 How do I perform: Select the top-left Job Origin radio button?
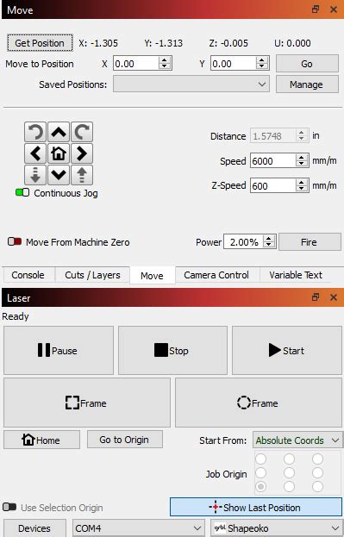pos(260,459)
